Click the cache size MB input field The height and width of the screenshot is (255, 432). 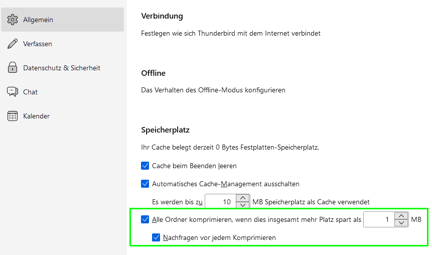coord(220,202)
